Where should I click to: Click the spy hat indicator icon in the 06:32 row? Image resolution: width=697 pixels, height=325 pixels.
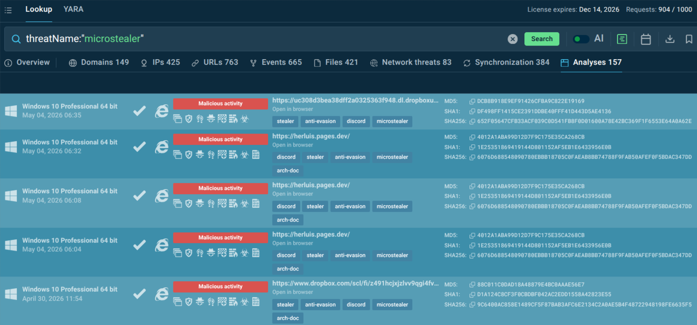200,155
